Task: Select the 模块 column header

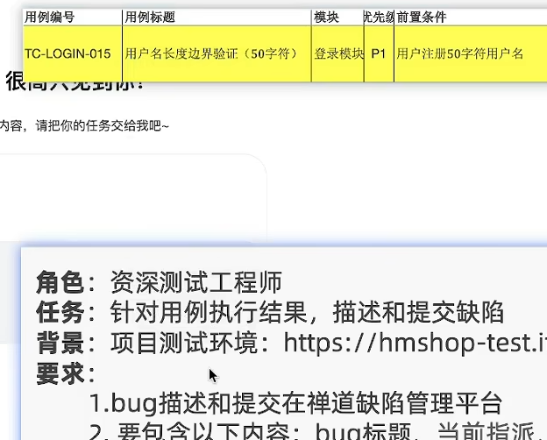Action: [x=337, y=18]
